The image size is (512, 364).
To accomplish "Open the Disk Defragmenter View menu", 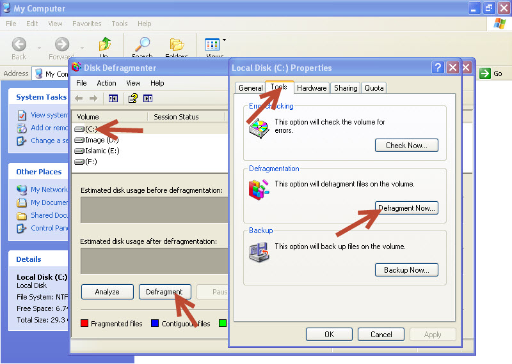I will [133, 83].
